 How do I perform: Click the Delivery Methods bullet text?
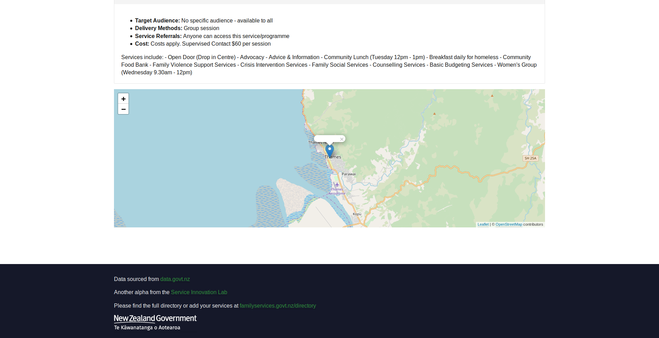(x=177, y=28)
